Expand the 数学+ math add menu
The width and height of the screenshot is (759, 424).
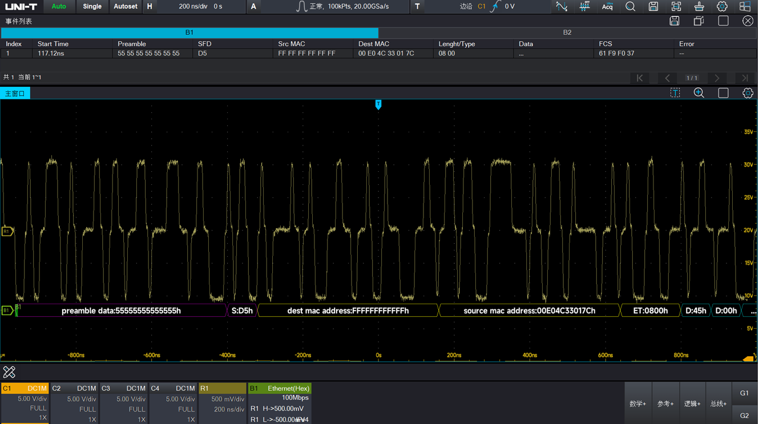pos(637,403)
